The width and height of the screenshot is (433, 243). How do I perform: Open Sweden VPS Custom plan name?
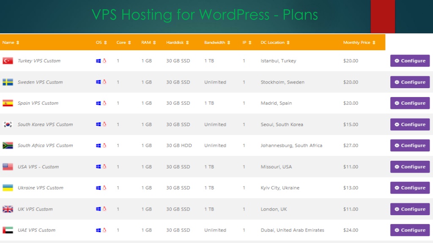coord(40,82)
